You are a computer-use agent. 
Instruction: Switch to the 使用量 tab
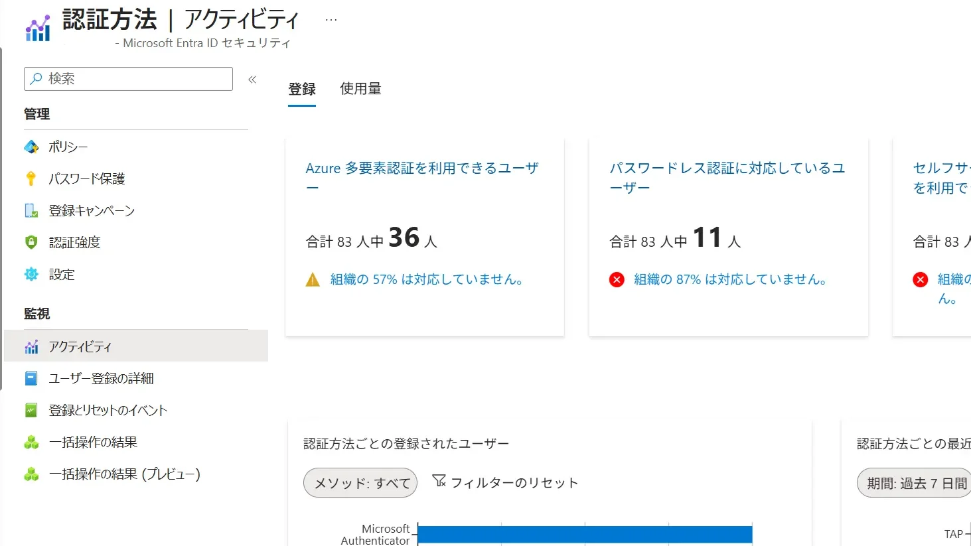coord(360,89)
